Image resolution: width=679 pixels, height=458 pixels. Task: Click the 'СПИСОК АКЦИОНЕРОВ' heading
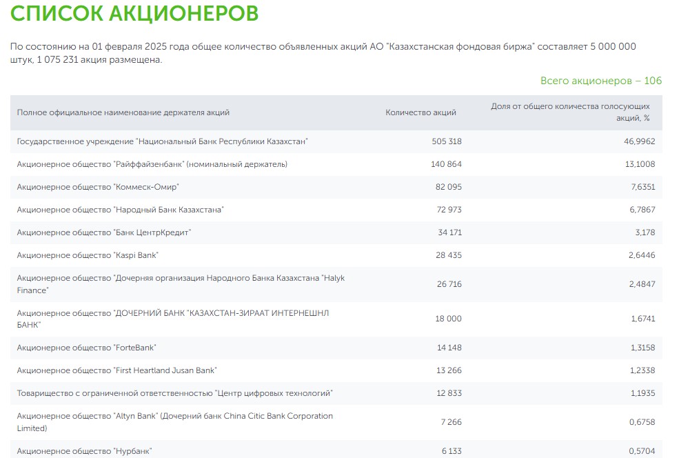(134, 13)
